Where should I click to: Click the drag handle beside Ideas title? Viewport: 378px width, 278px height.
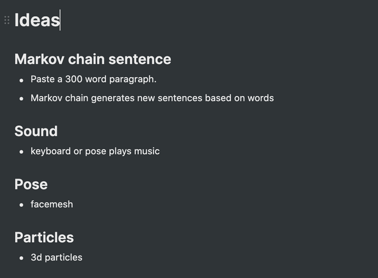pos(7,20)
